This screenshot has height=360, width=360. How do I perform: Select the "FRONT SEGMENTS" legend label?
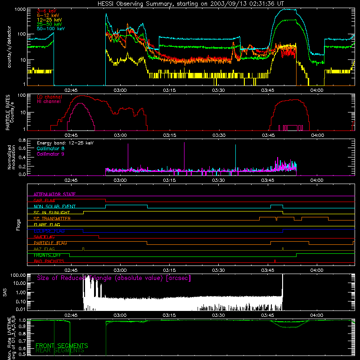[62, 346]
